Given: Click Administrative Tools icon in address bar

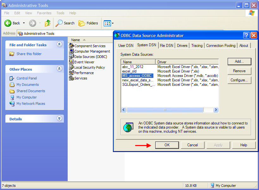Looking at the screenshot, I should (20, 33).
